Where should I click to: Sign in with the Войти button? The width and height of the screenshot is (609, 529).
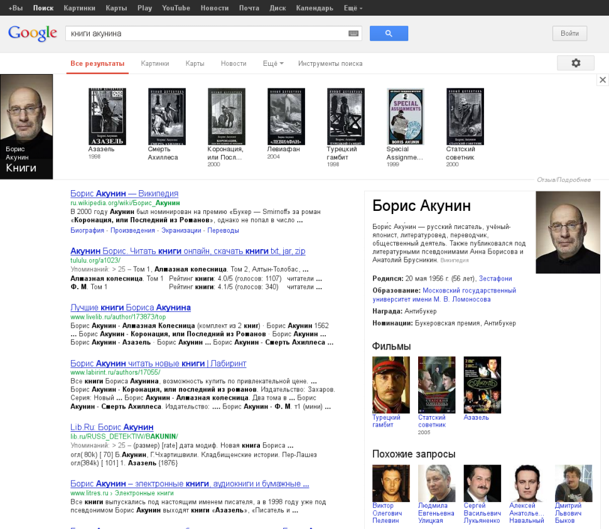point(569,33)
